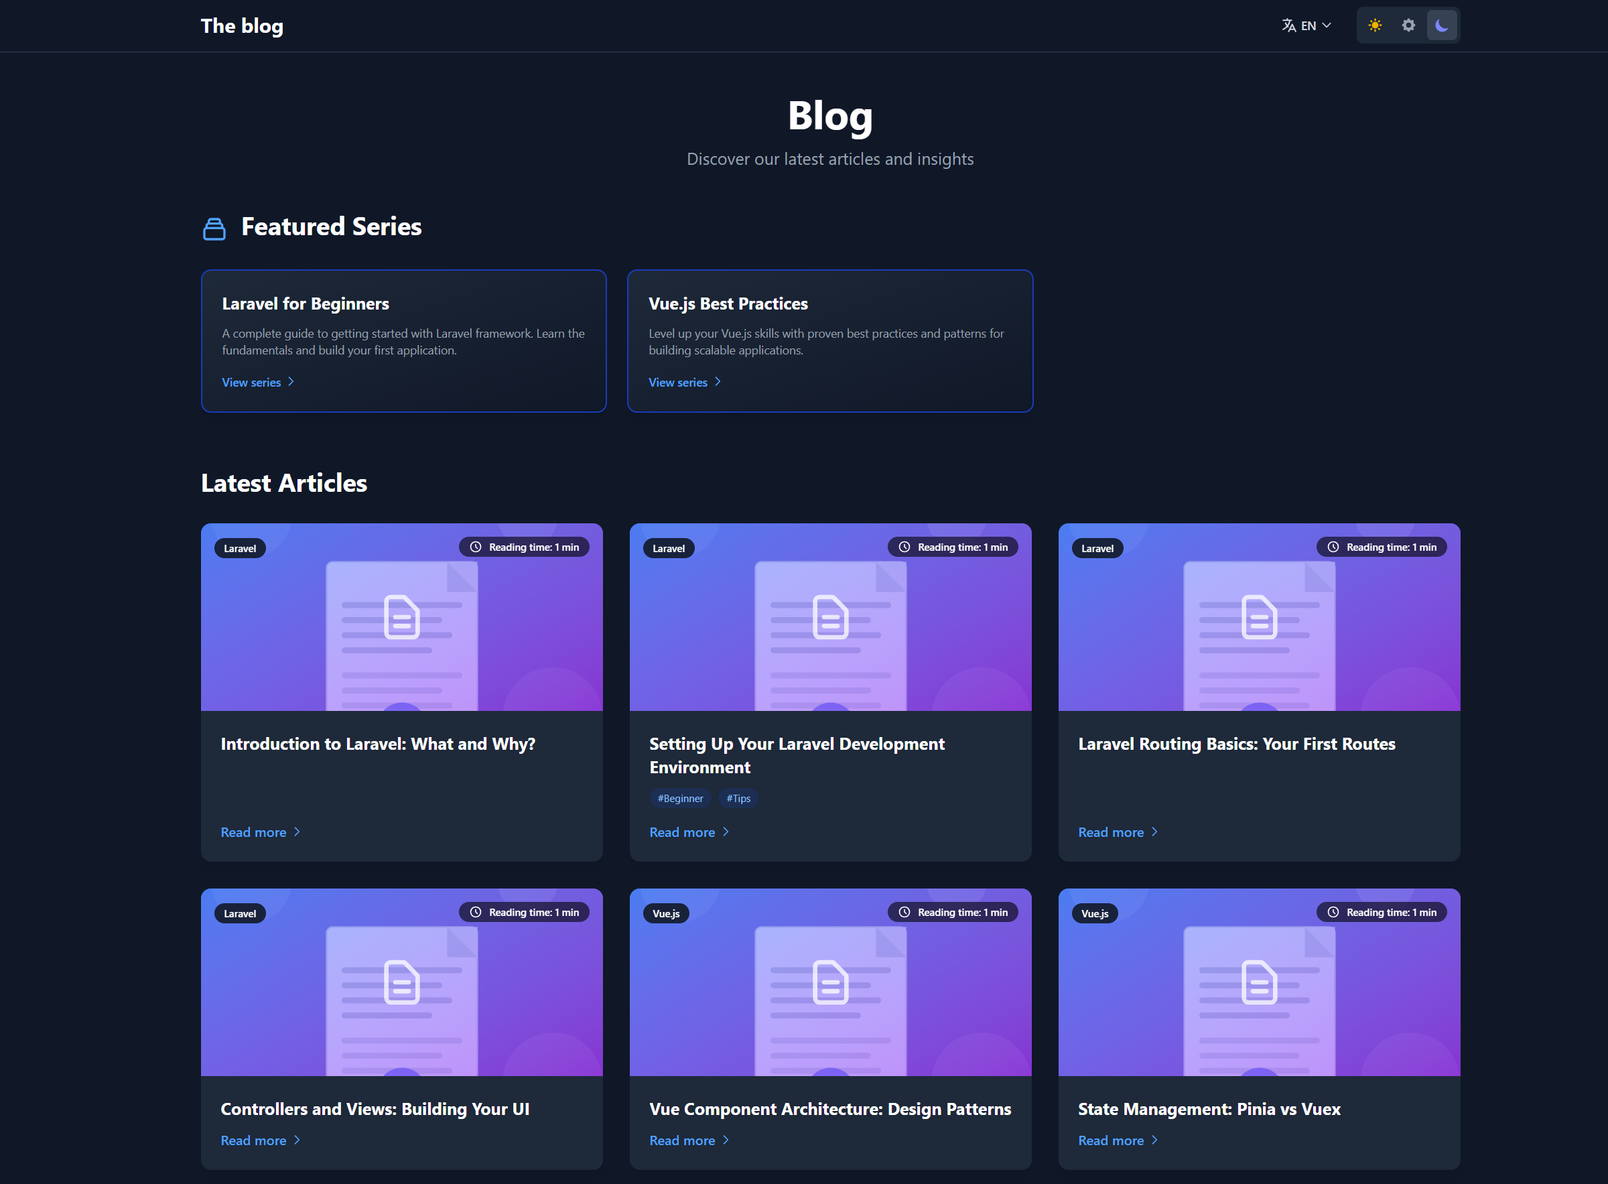Click the translate language icon
The width and height of the screenshot is (1608, 1184).
pyautogui.click(x=1288, y=26)
